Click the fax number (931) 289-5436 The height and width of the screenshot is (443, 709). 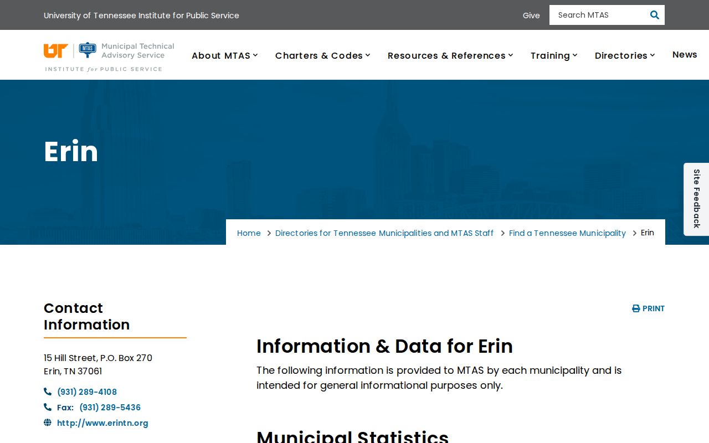110,408
